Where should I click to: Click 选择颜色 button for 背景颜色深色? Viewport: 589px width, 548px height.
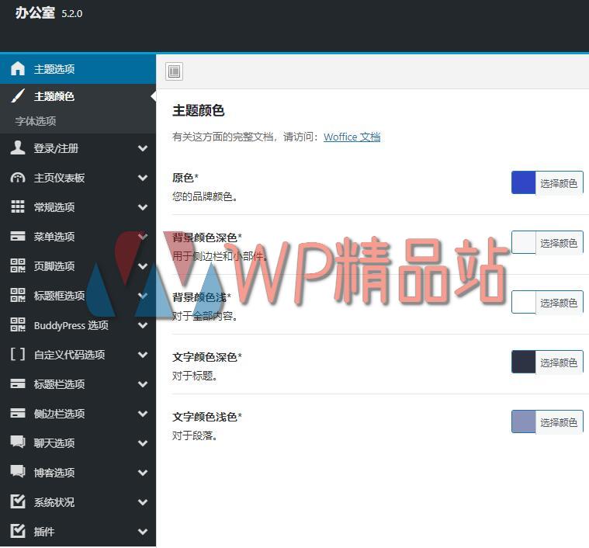tap(559, 243)
